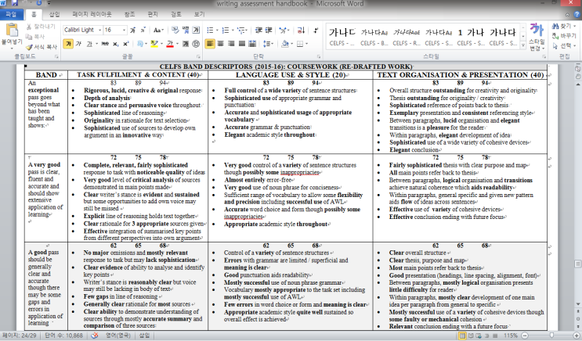Click the Shading paint bucket icon
This screenshot has height=341, width=582.
click(x=284, y=44)
